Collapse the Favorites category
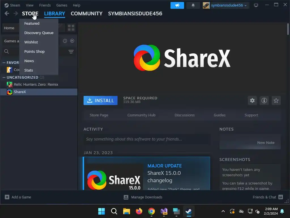 coord(4,63)
